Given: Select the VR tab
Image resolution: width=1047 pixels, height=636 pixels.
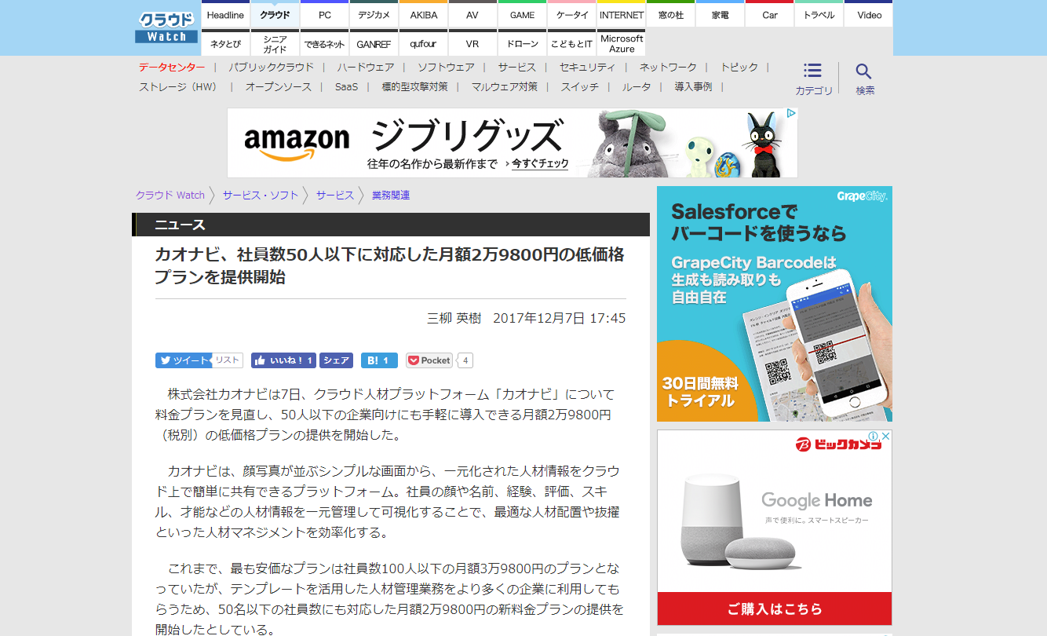Looking at the screenshot, I should tap(472, 43).
